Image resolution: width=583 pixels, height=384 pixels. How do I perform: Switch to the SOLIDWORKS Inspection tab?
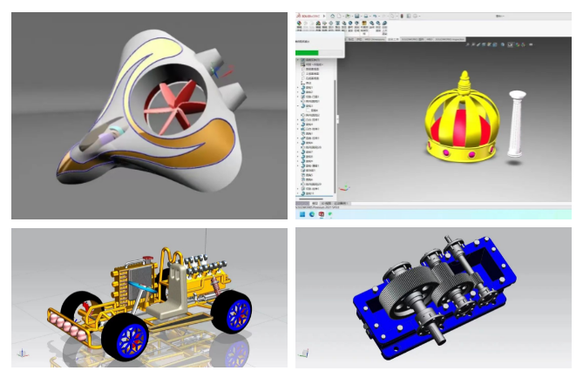click(x=450, y=38)
